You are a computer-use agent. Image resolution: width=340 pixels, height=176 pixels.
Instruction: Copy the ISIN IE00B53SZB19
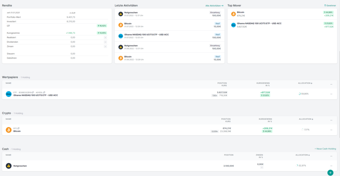pyautogui.click(x=33, y=92)
